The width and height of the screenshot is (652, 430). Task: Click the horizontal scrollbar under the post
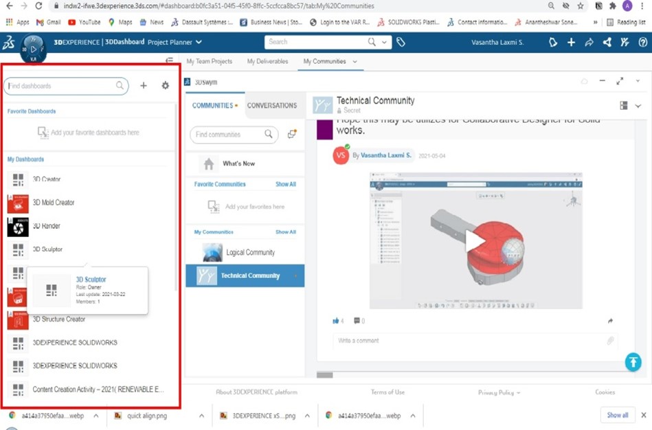tap(325, 375)
